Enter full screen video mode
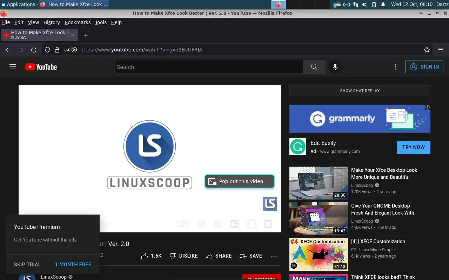 click(x=268, y=224)
